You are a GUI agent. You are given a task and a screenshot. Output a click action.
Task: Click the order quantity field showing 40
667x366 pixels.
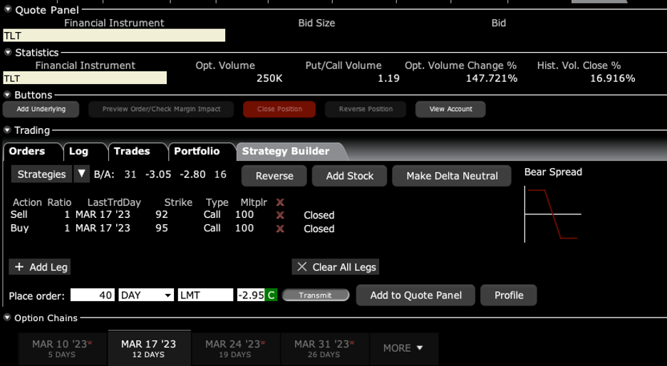click(93, 295)
